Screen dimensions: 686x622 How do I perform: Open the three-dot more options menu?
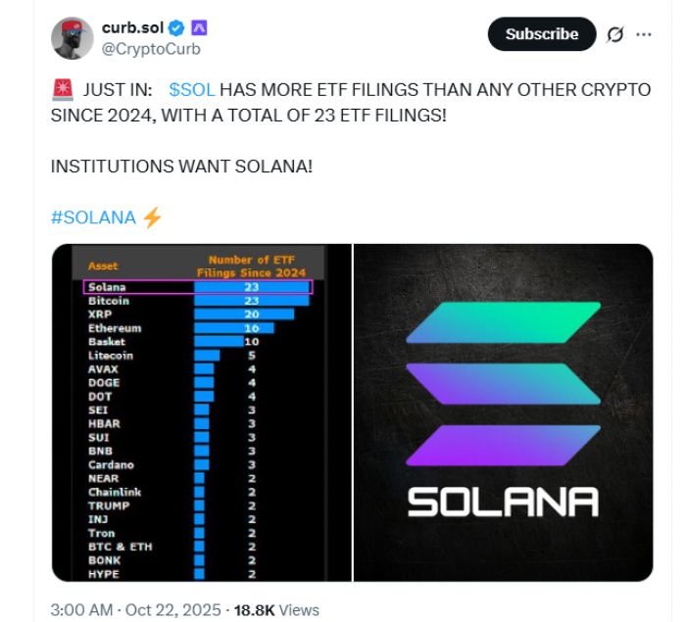click(644, 34)
